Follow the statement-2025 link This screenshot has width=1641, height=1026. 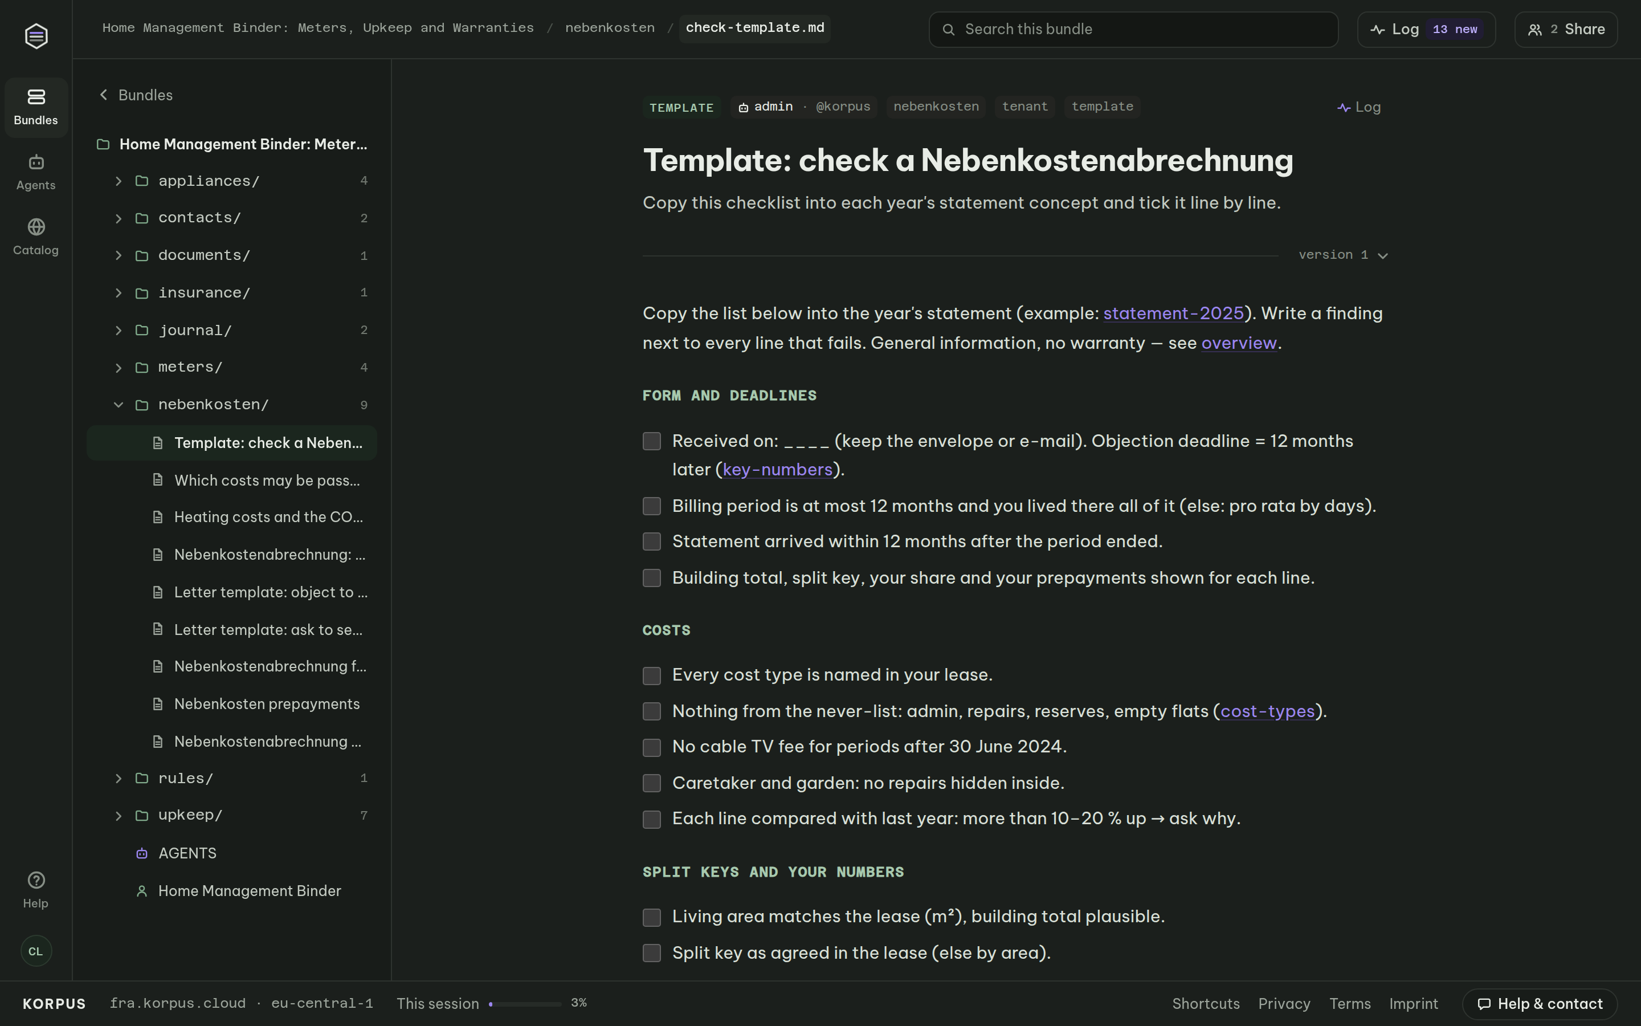click(1173, 313)
